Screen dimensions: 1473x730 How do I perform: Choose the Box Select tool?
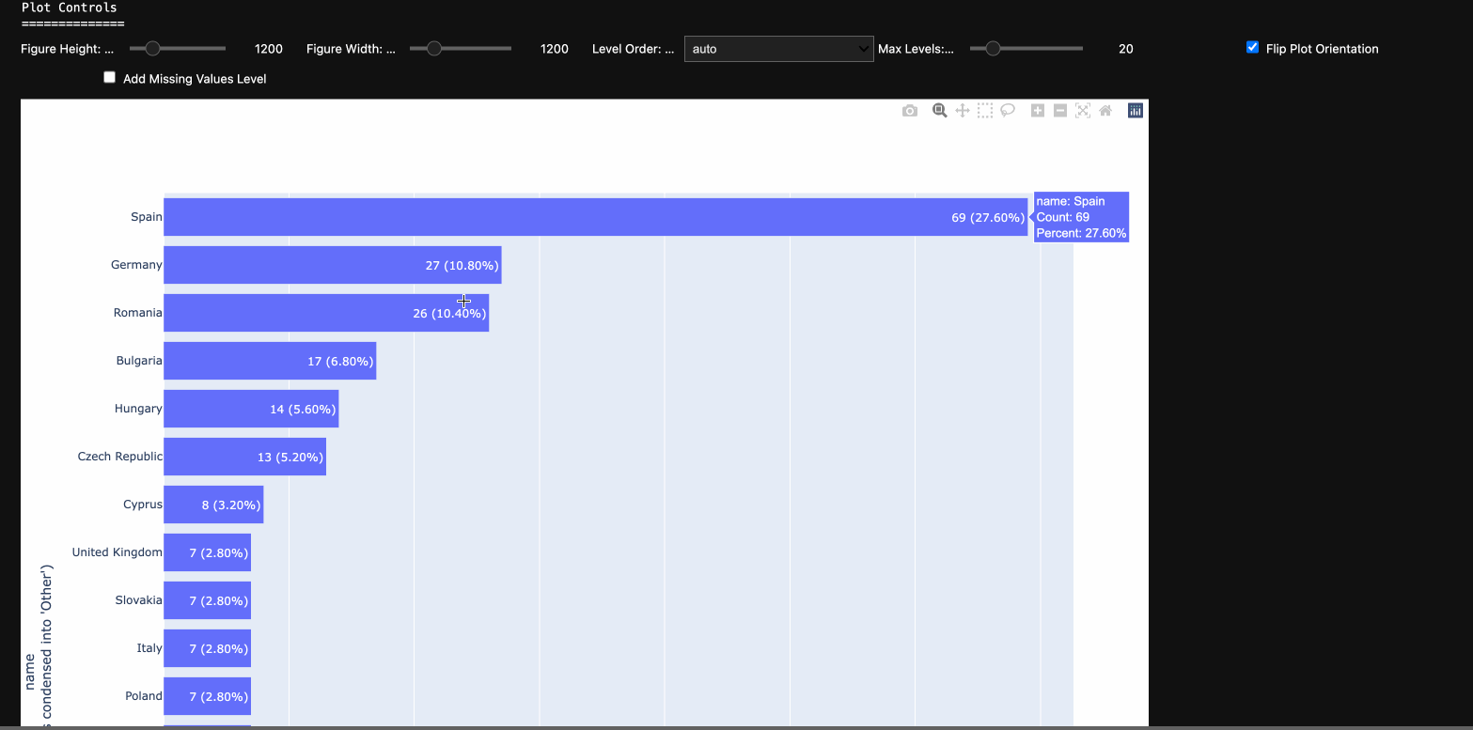[x=984, y=111]
